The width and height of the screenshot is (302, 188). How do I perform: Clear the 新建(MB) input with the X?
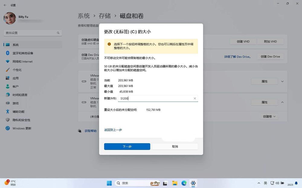coord(195,98)
